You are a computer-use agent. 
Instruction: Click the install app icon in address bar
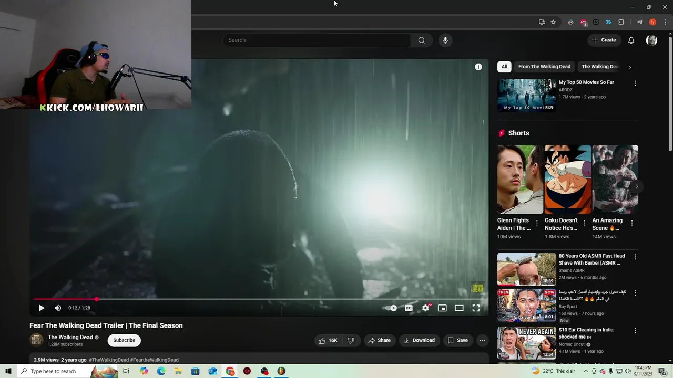pyautogui.click(x=542, y=22)
